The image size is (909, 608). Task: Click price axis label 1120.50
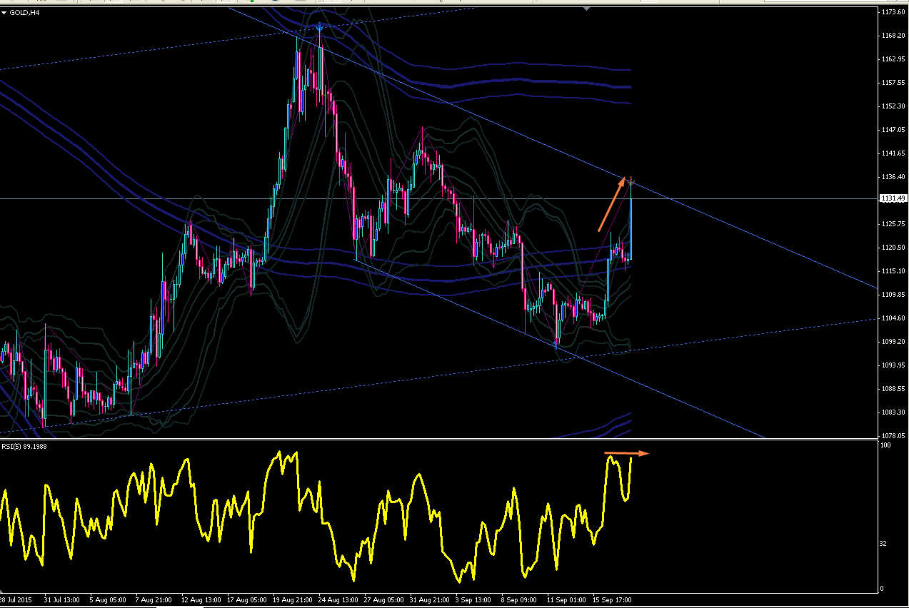pyautogui.click(x=893, y=248)
